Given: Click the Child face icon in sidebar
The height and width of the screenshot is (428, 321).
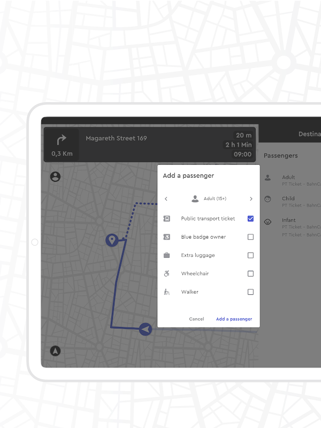Looking at the screenshot, I should click(268, 199).
